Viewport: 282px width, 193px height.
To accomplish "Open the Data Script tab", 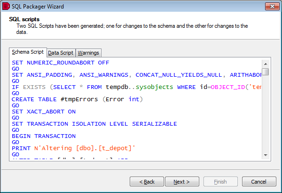I will pos(61,53).
